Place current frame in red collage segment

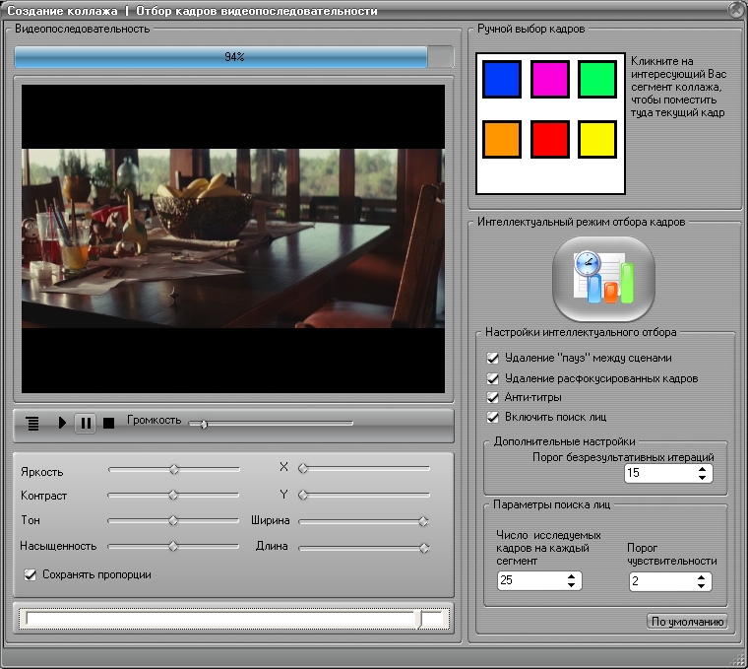550,139
